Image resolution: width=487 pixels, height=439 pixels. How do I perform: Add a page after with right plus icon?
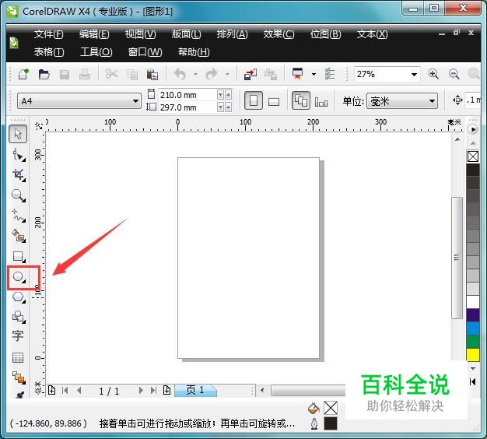167,390
